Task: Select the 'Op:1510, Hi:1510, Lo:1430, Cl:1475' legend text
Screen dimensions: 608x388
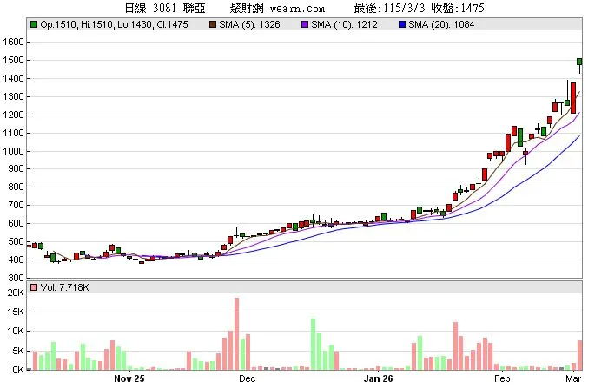Action: click(x=114, y=24)
